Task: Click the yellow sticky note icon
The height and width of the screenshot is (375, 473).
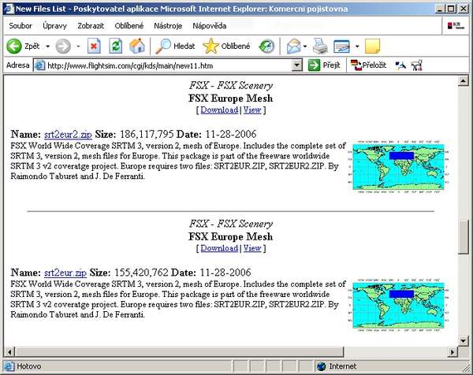Action: click(373, 46)
